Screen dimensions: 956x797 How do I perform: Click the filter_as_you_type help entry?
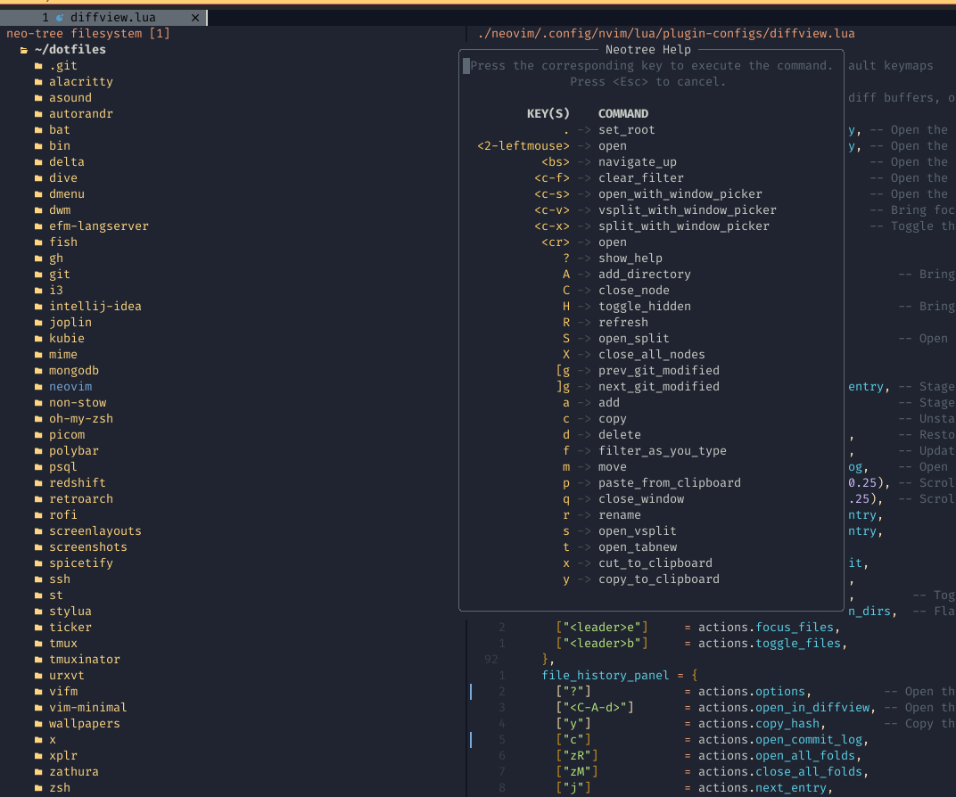(x=662, y=451)
